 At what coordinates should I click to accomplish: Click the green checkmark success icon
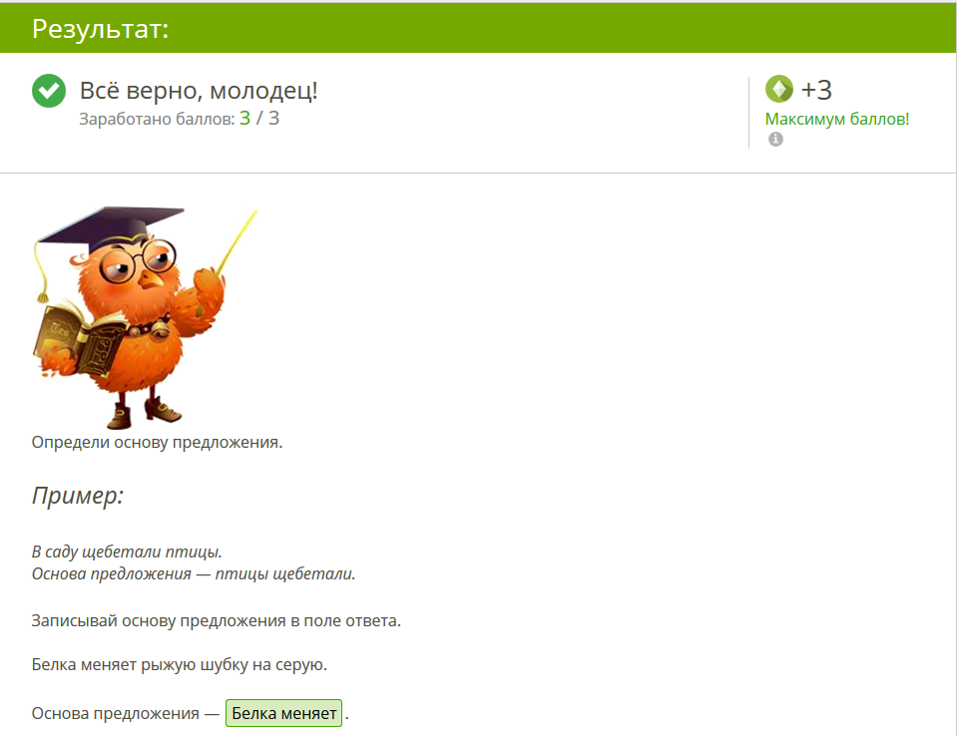coord(49,91)
